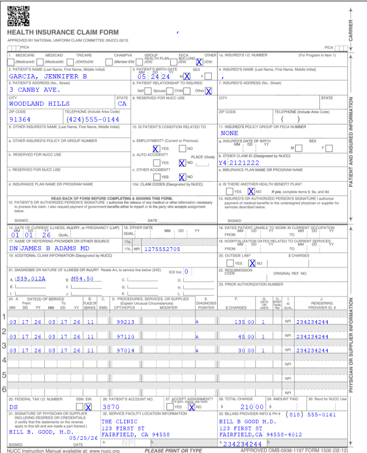Toggle Employment YES checkbox
Viewport: 367px width, 453px height.
coord(156,149)
